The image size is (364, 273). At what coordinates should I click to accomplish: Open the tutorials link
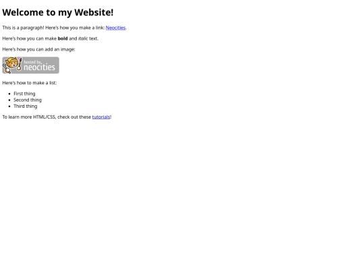coord(101,117)
